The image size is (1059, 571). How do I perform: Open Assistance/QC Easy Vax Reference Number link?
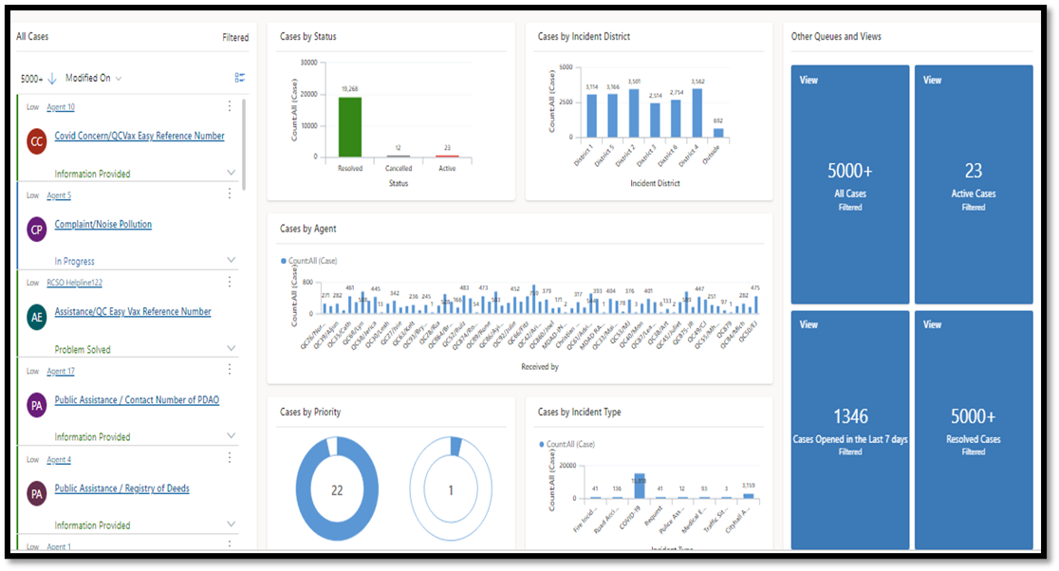[133, 312]
